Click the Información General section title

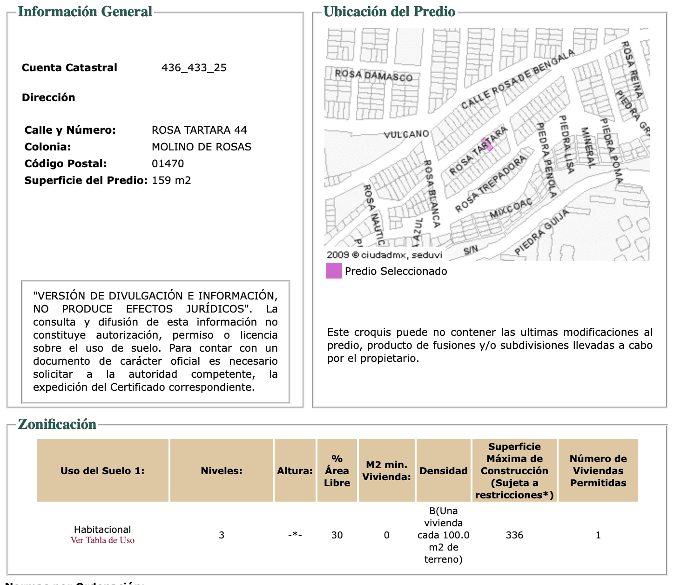coord(85,12)
